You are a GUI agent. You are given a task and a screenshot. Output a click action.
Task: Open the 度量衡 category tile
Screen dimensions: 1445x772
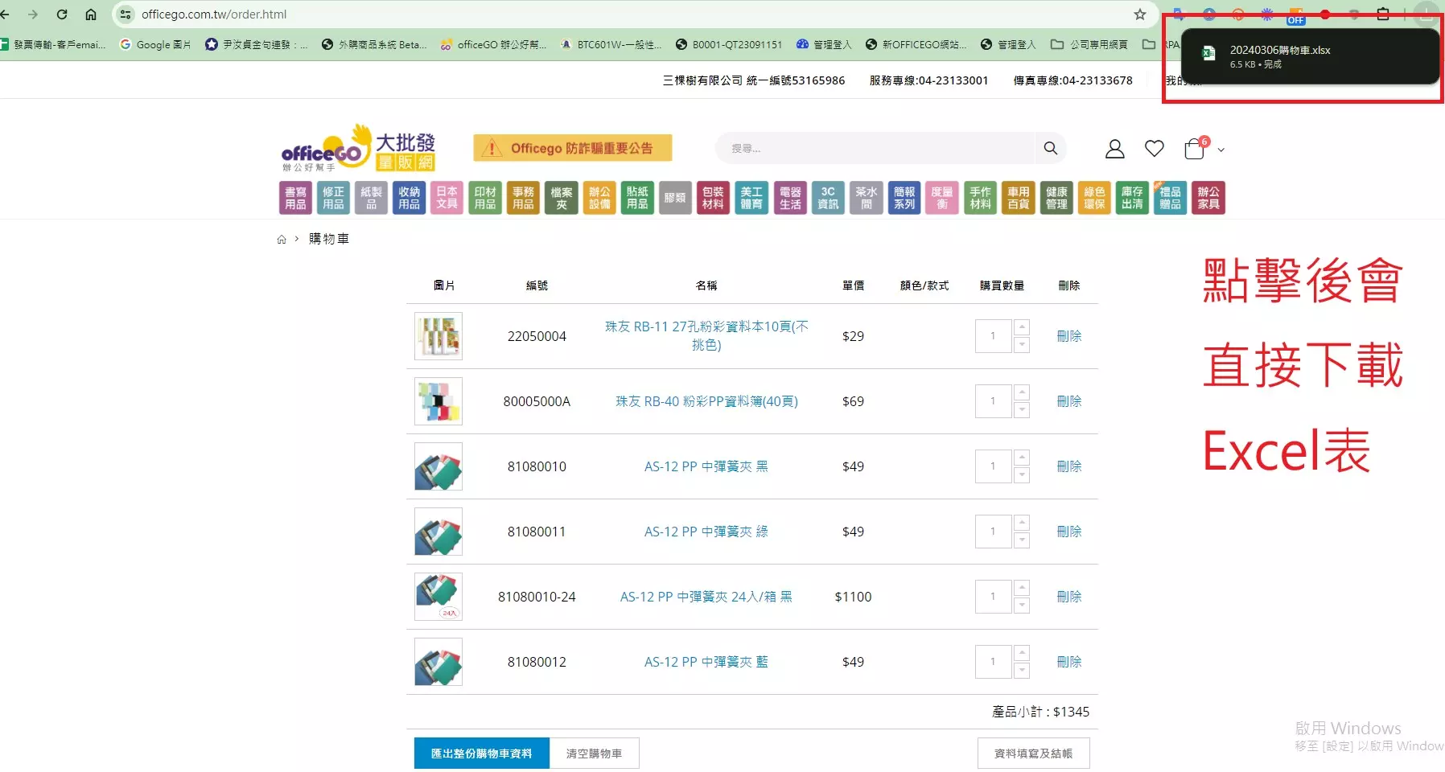coord(941,198)
